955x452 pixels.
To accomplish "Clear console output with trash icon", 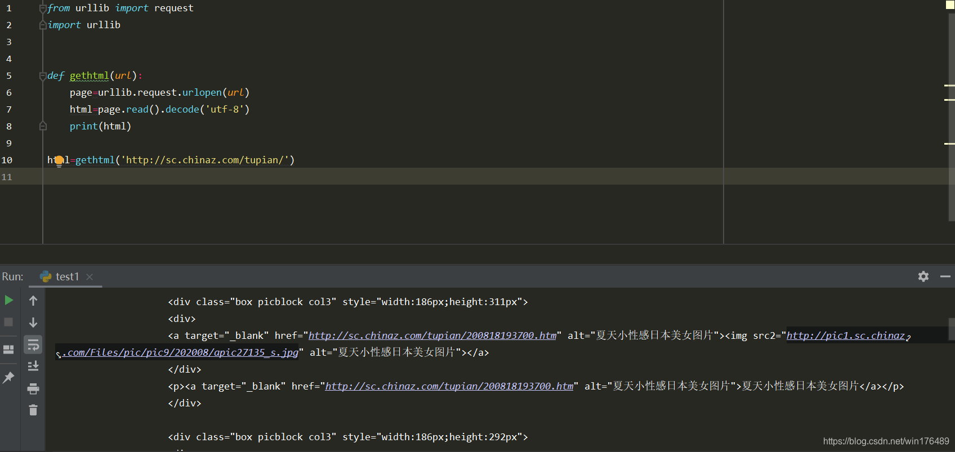I will pos(33,410).
